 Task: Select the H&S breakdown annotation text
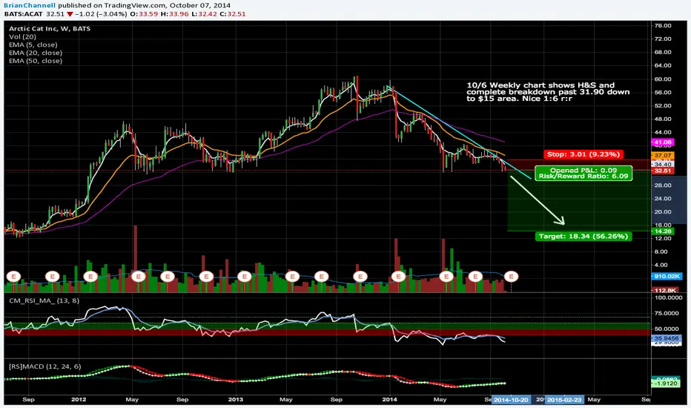click(548, 92)
